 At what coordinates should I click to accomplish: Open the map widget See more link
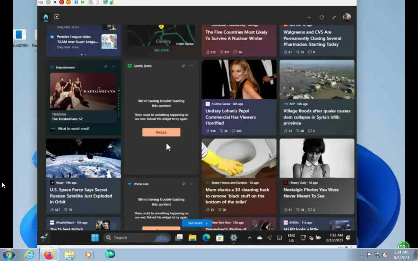(x=161, y=50)
